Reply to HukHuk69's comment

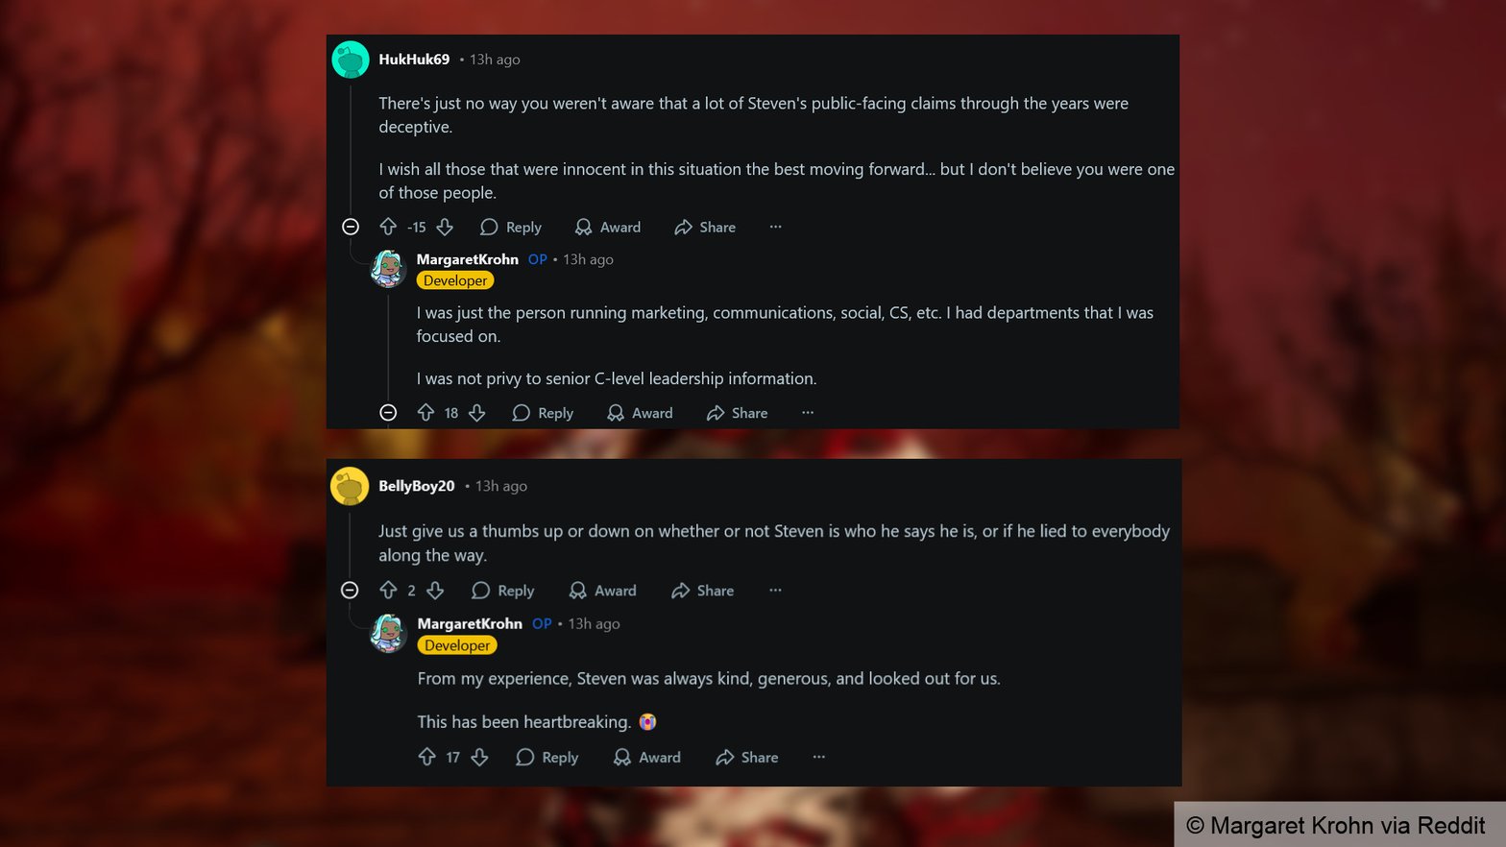(x=511, y=227)
